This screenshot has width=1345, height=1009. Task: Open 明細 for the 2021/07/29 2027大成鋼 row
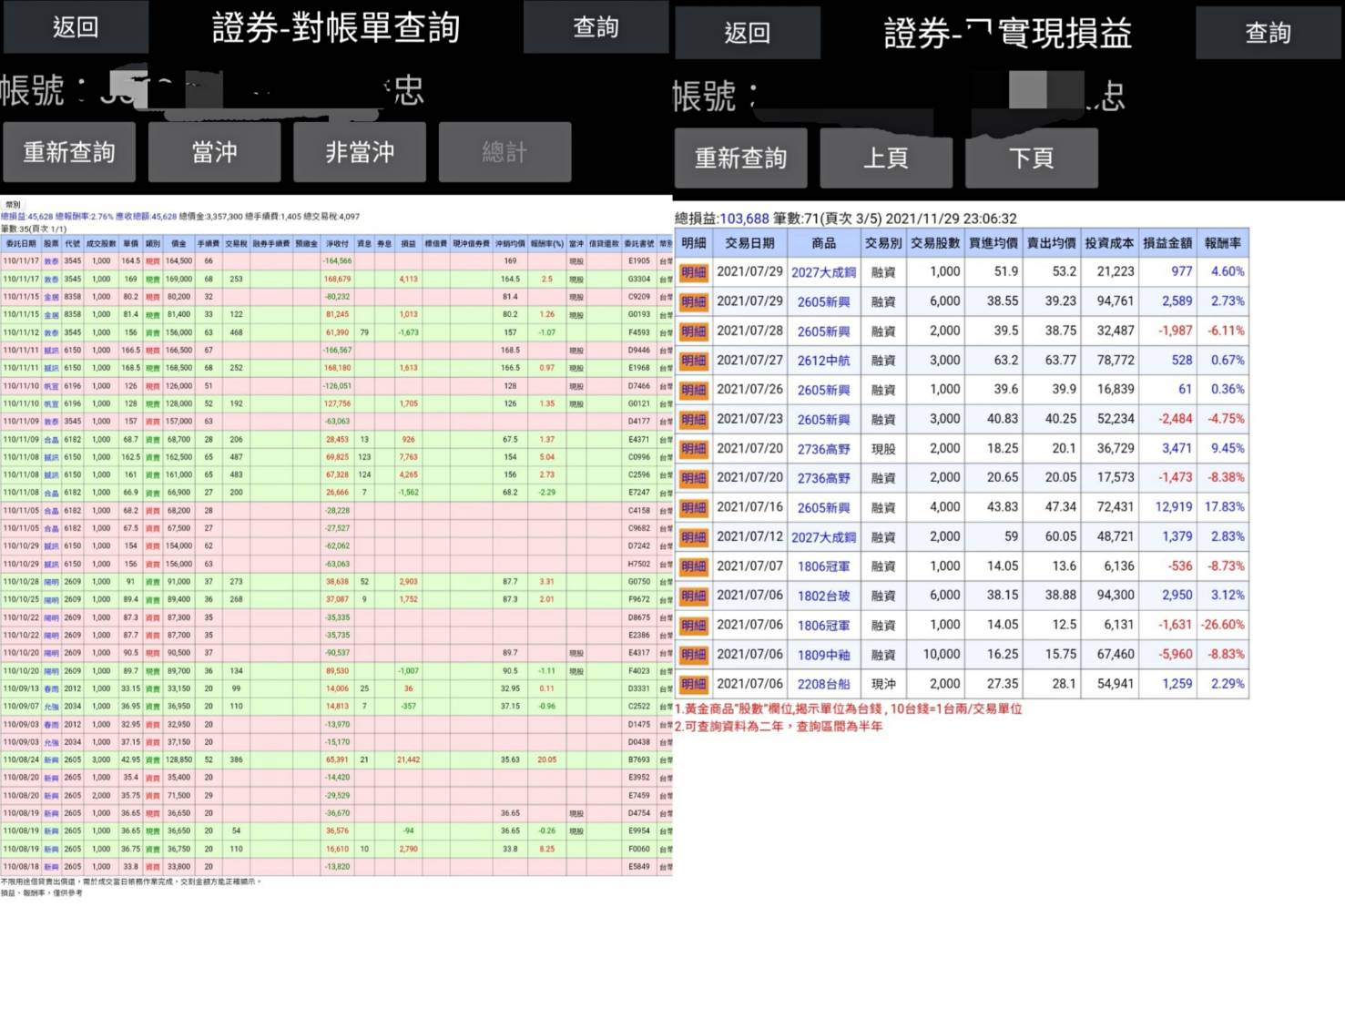694,272
